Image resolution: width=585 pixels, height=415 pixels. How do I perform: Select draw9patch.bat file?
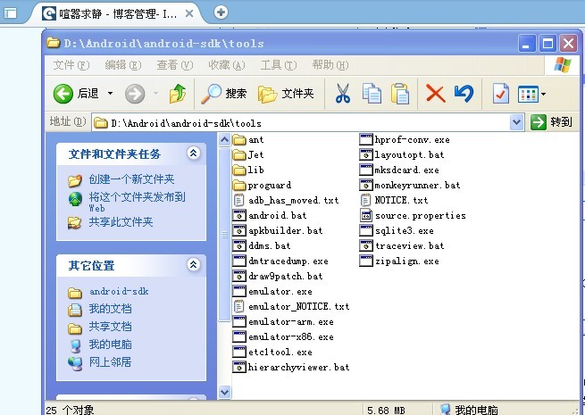click(278, 277)
